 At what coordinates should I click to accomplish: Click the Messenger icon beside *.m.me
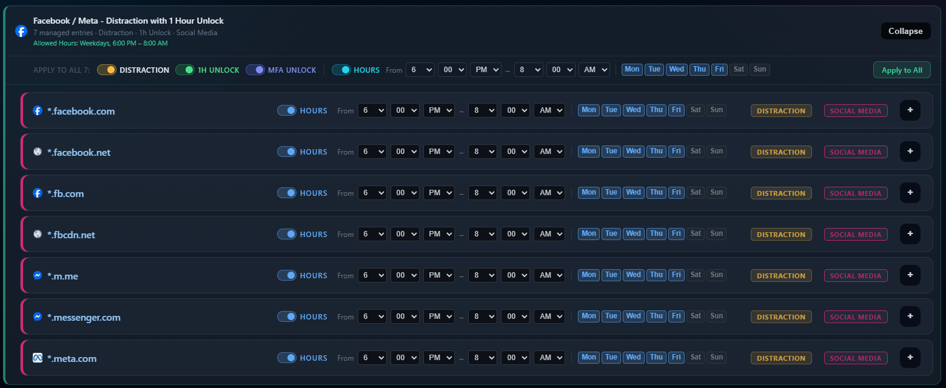tap(38, 276)
